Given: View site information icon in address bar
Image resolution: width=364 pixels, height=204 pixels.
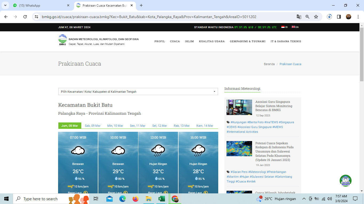Looking at the screenshot, I should (x=37, y=17).
